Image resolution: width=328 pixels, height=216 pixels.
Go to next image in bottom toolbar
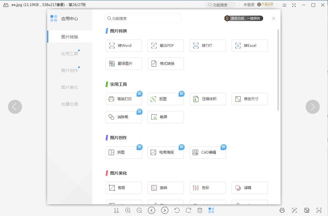pyautogui.click(x=165, y=210)
